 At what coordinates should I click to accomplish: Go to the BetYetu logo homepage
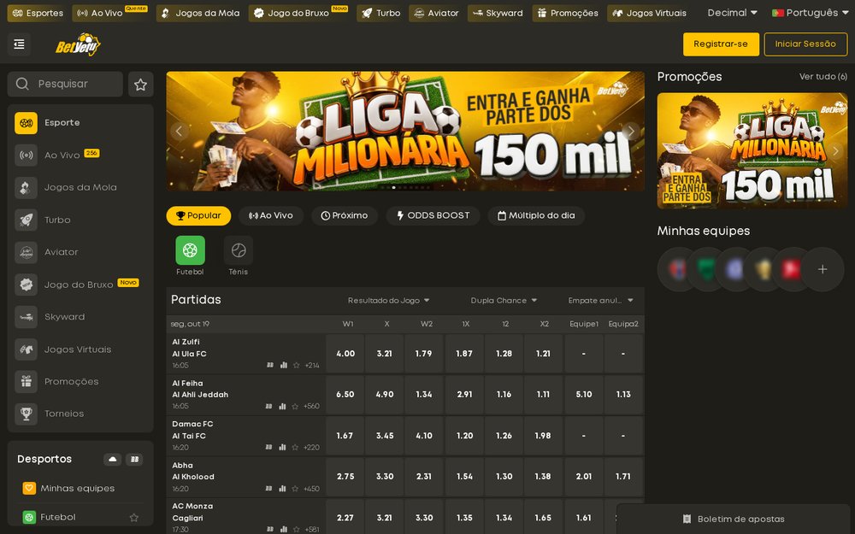pos(78,44)
